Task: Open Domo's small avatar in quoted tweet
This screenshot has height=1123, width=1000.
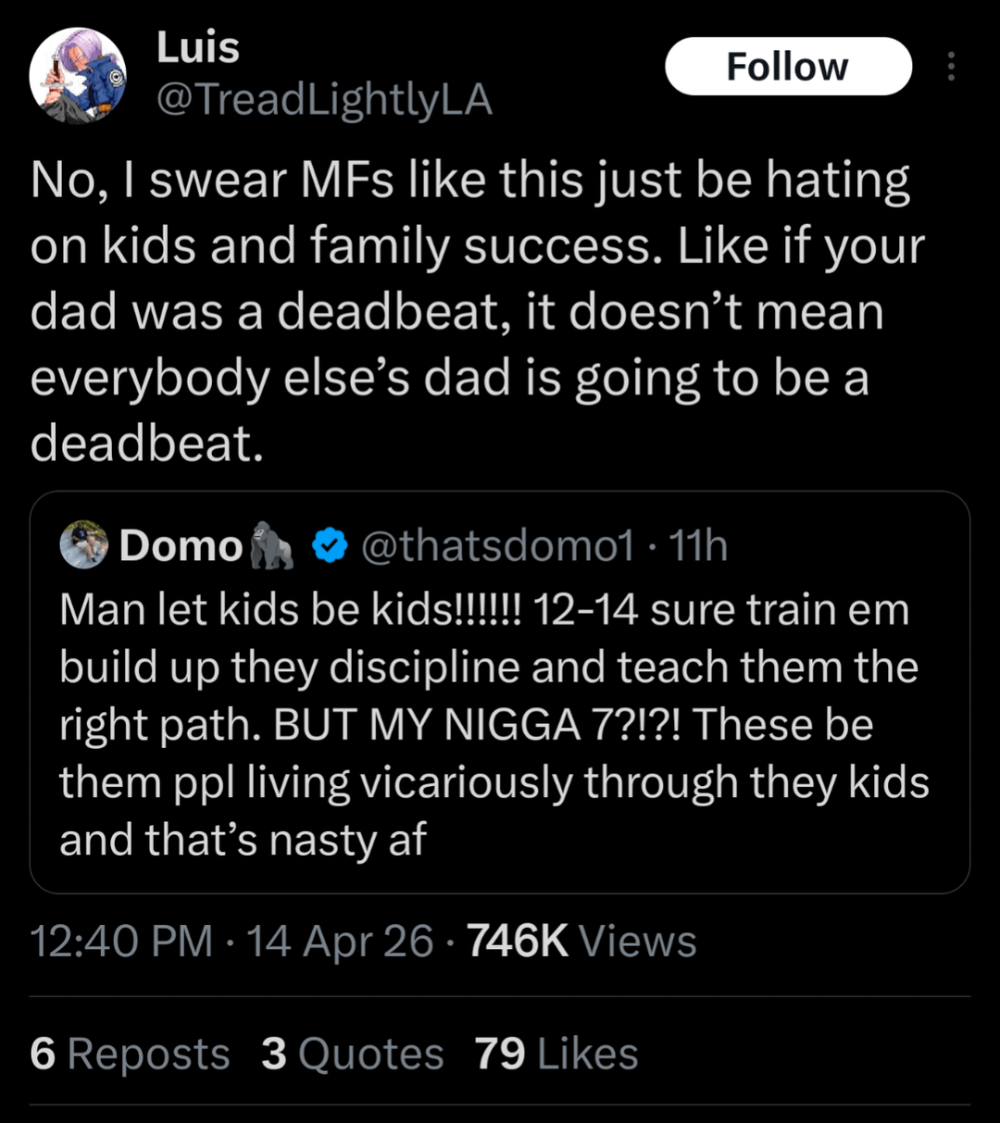Action: pyautogui.click(x=84, y=544)
